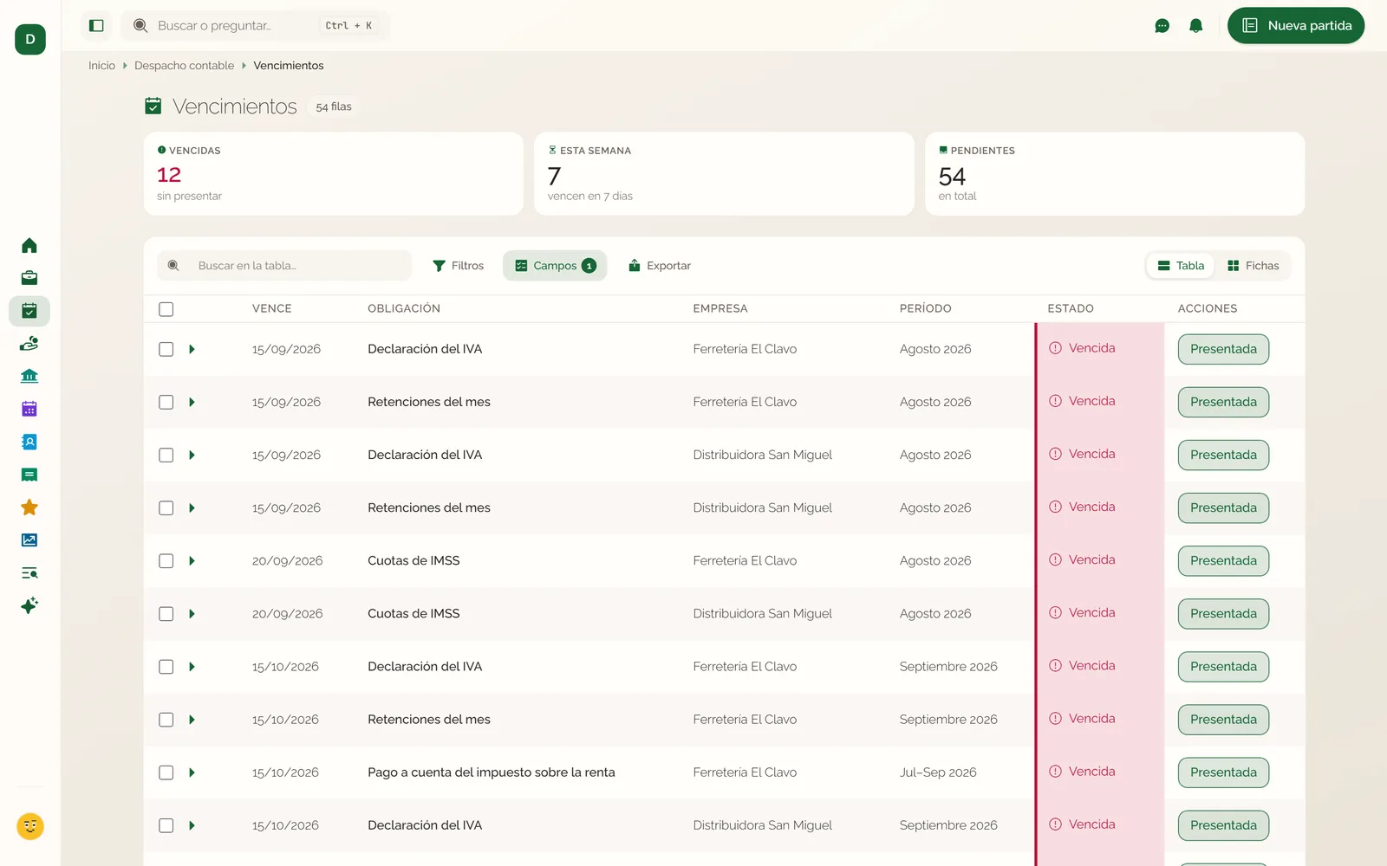Check Retenciones del mes Distribuidora Agosto row
This screenshot has width=1387, height=866.
[166, 508]
